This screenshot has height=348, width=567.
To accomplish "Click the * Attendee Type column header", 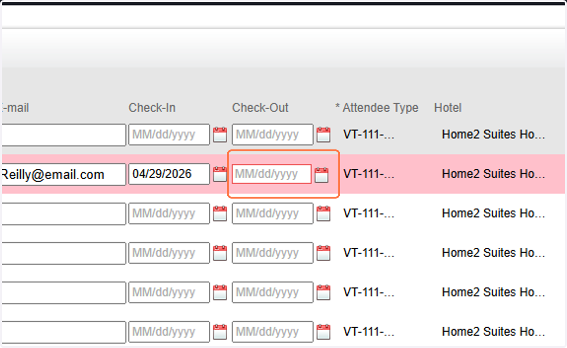I will coord(377,108).
